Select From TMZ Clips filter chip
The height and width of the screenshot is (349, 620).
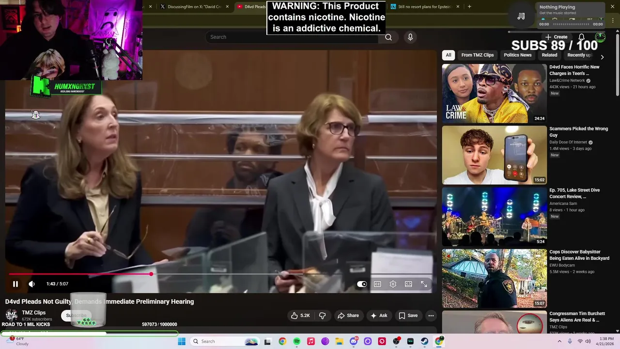coord(478,55)
